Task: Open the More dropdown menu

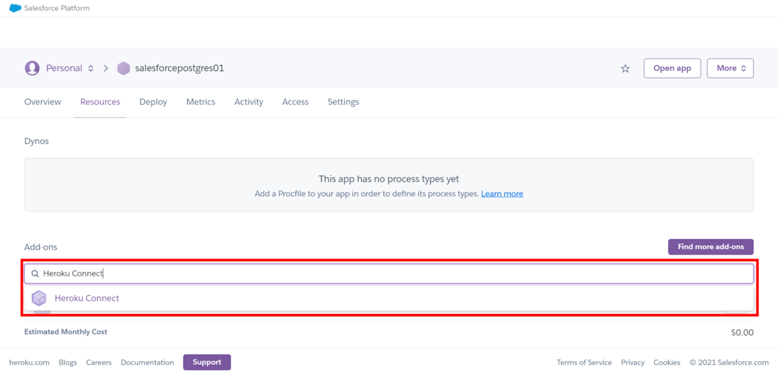Action: tap(729, 68)
